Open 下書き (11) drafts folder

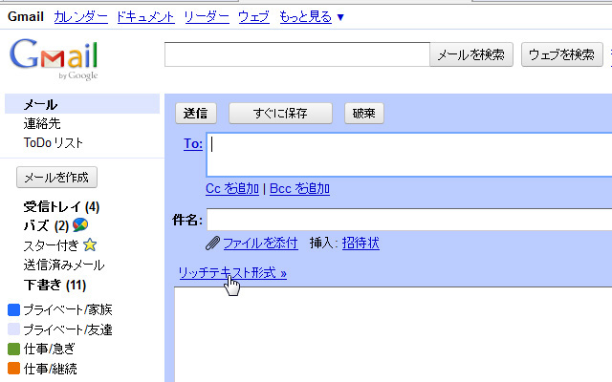(55, 285)
